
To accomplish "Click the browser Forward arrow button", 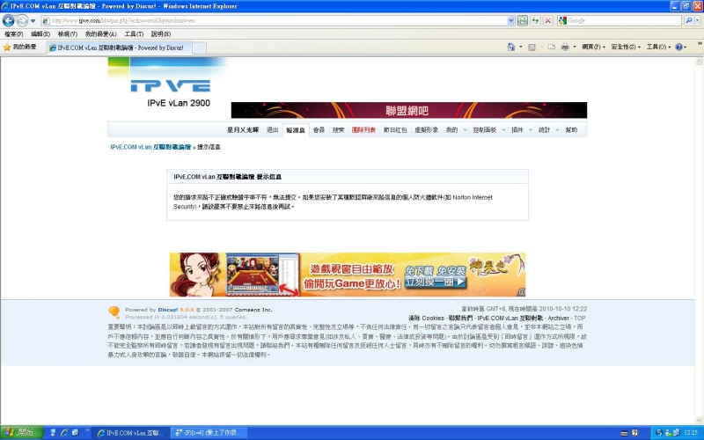I will click(x=21, y=20).
